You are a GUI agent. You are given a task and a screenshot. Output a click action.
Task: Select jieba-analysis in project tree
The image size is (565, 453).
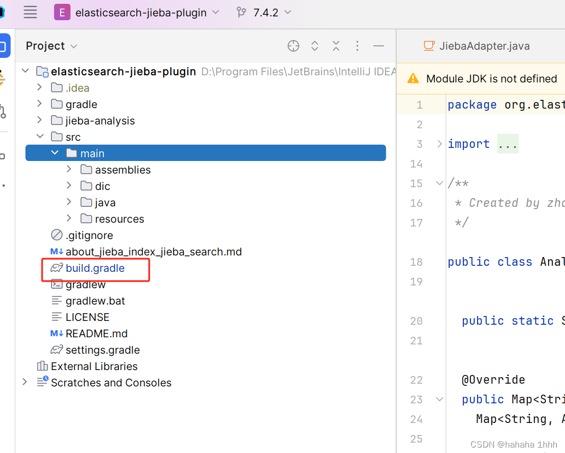click(100, 121)
